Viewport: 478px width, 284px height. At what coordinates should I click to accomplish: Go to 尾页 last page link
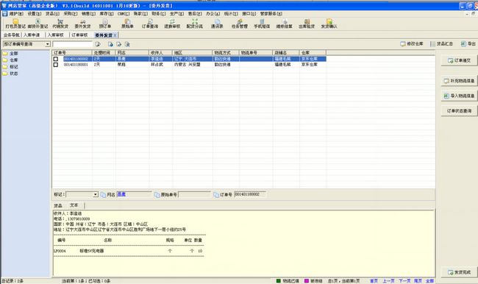tap(418, 280)
